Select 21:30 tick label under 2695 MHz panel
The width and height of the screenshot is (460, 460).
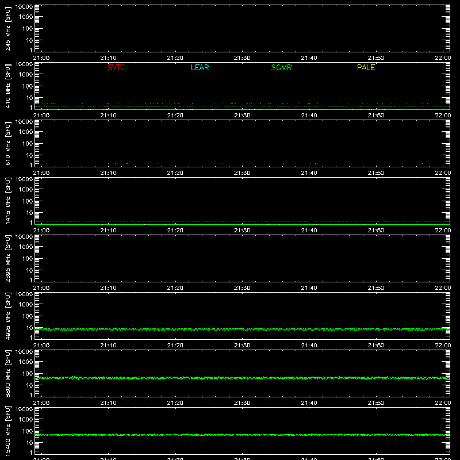[x=242, y=288]
